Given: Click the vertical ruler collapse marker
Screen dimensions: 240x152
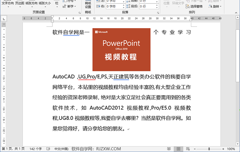Looking at the screenshot, I should click(x=4, y=24).
